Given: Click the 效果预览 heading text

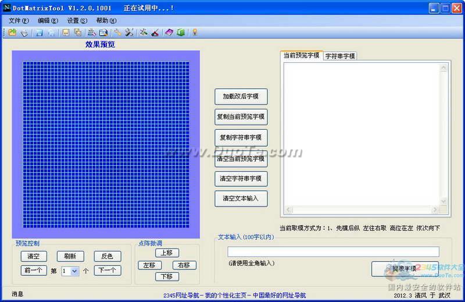Looking at the screenshot, I should coord(100,44).
